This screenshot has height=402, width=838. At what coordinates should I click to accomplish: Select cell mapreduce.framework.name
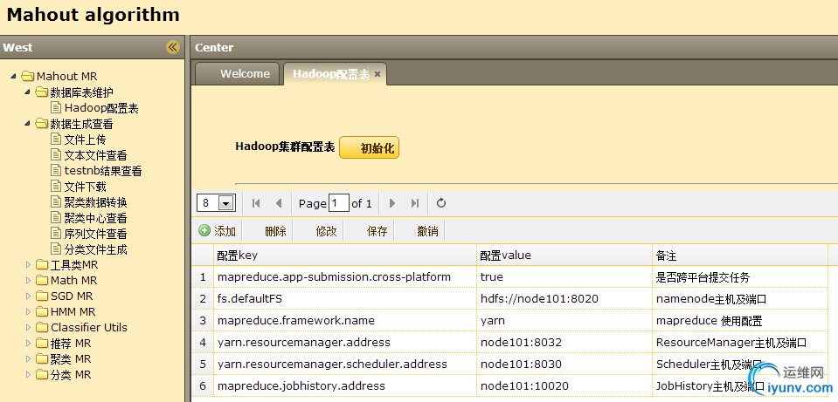point(344,320)
